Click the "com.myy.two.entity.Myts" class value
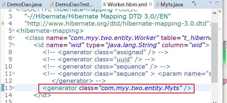This screenshot has height=103, width=227. coord(140,88)
